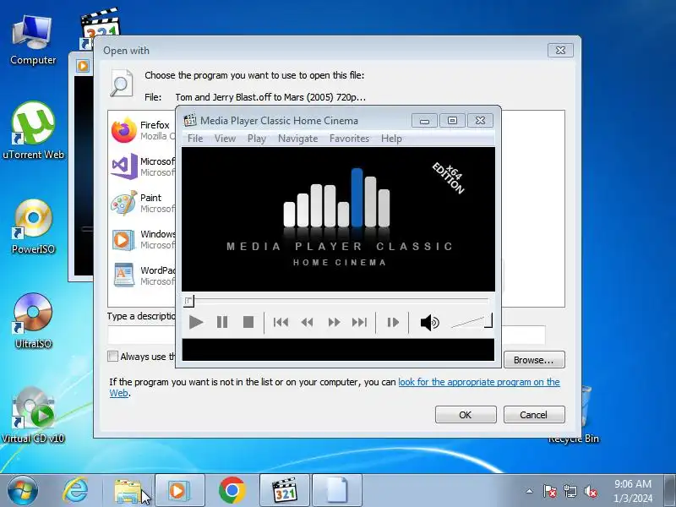This screenshot has width=676, height=507.
Task: Click the Play button in Media Player Classic
Action: coord(196,322)
